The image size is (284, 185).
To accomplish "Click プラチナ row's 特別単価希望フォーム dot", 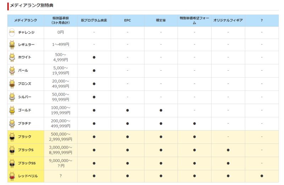I will (x=194, y=124).
